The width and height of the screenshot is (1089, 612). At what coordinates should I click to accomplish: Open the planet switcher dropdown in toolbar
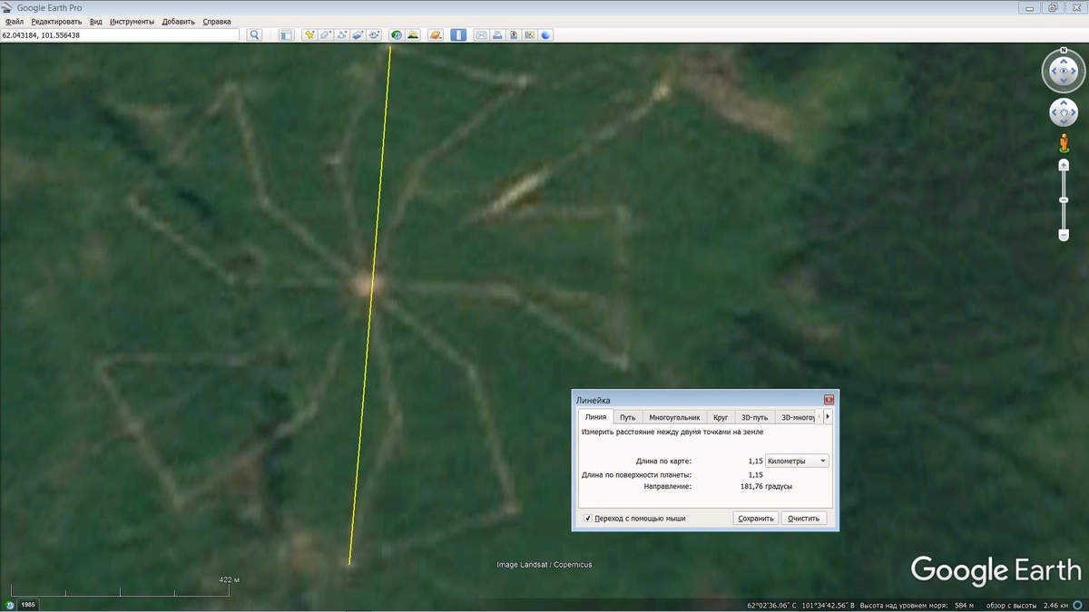pos(436,35)
